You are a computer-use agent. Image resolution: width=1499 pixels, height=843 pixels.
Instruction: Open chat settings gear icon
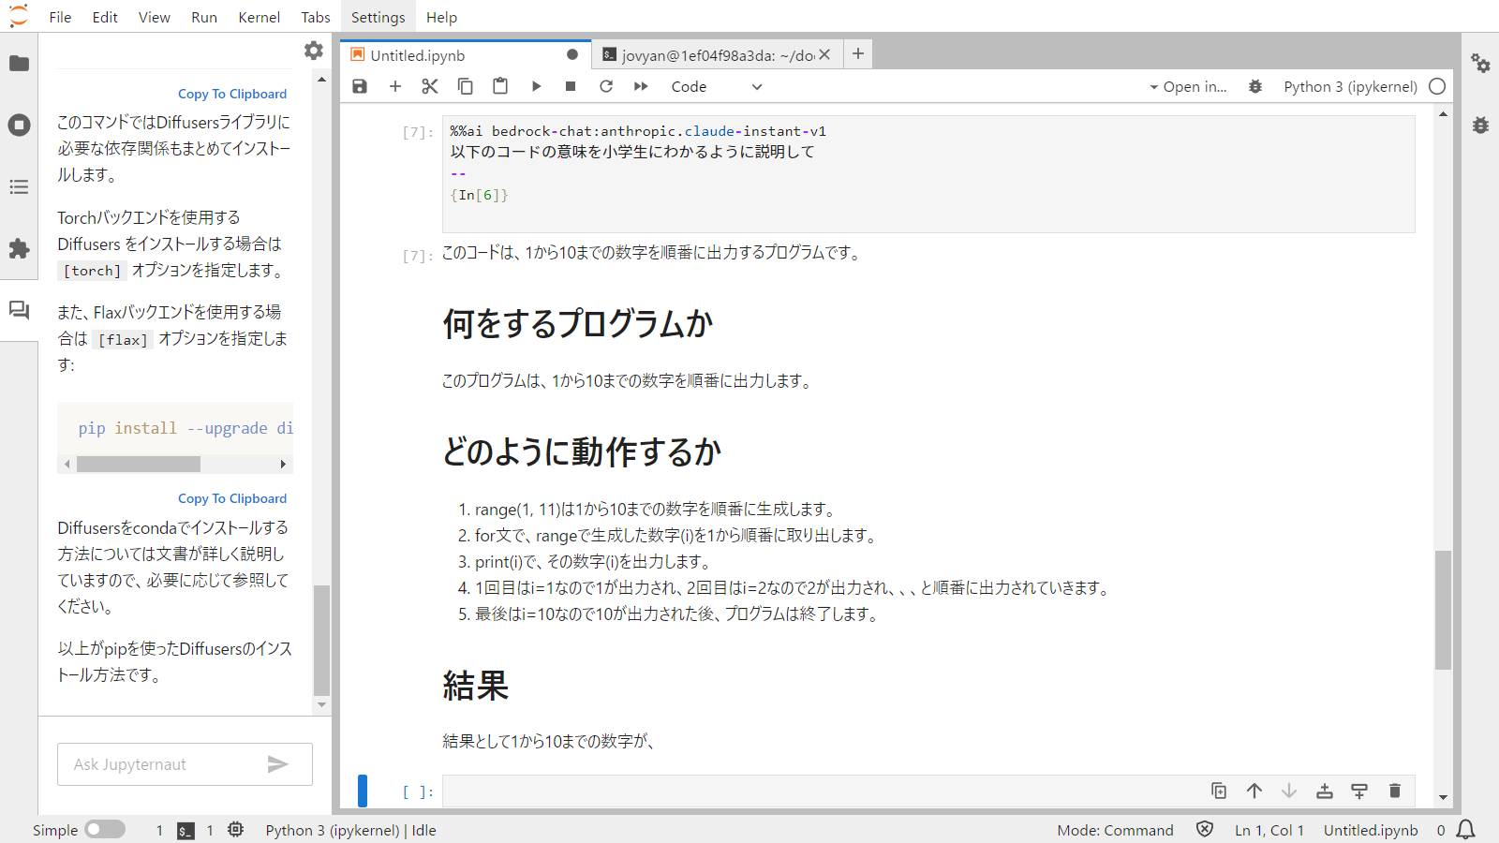[314, 51]
